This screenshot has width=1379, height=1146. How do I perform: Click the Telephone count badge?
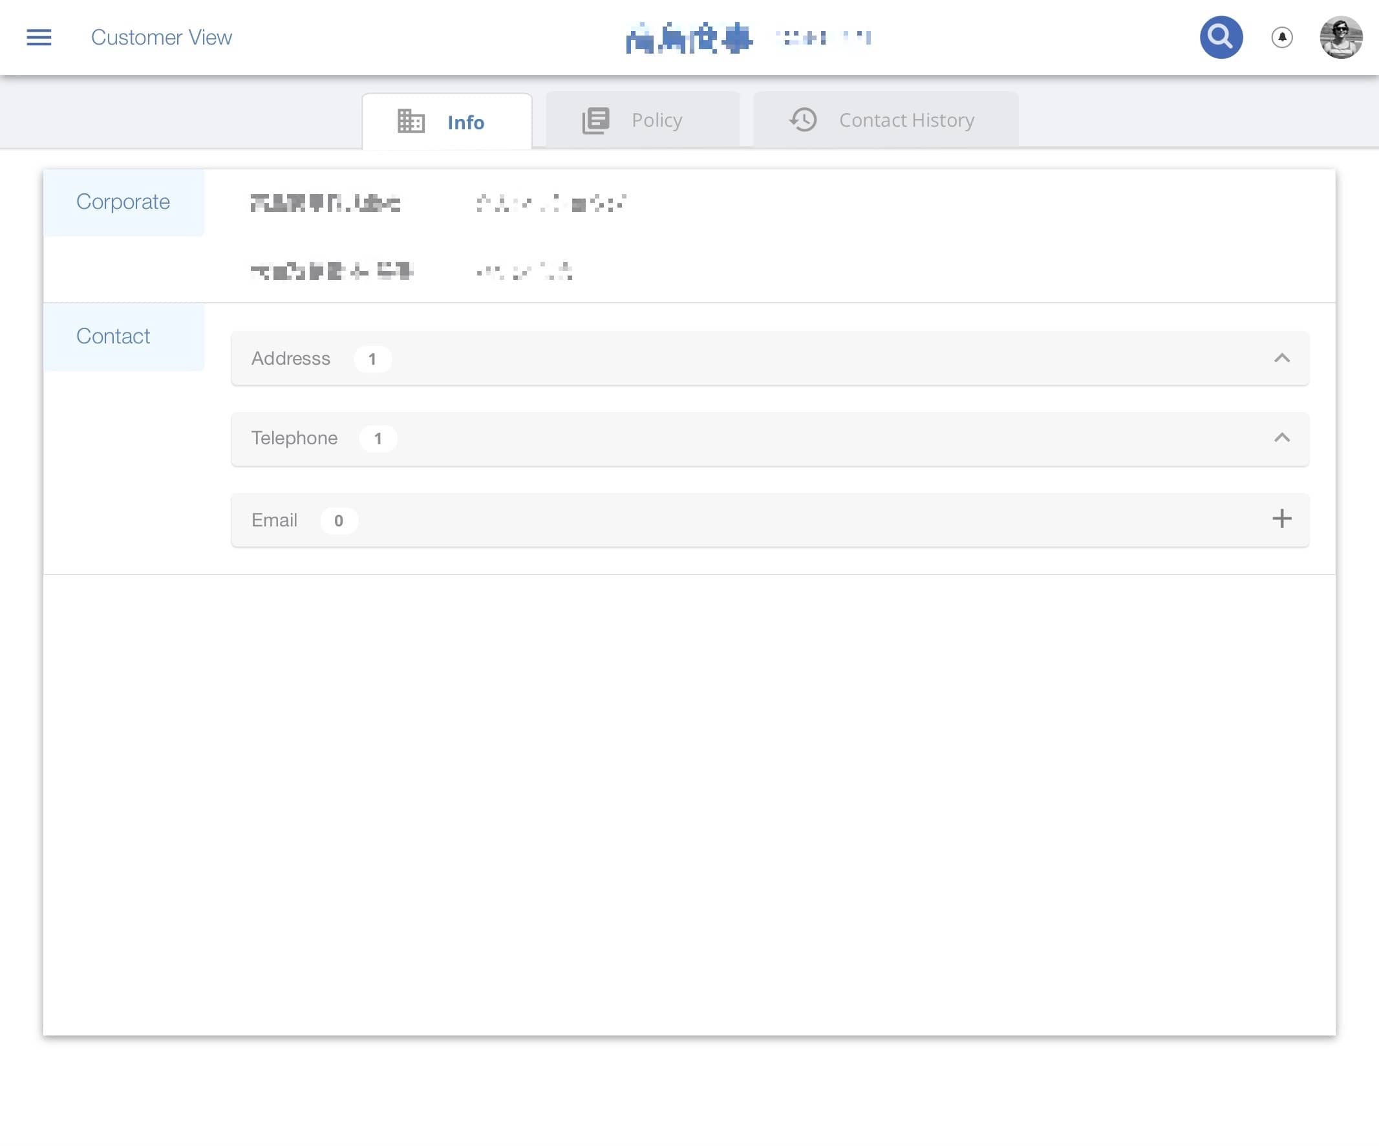(378, 438)
